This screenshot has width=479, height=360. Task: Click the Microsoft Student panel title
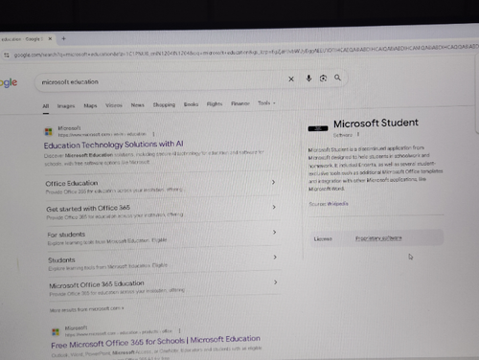[376, 124]
